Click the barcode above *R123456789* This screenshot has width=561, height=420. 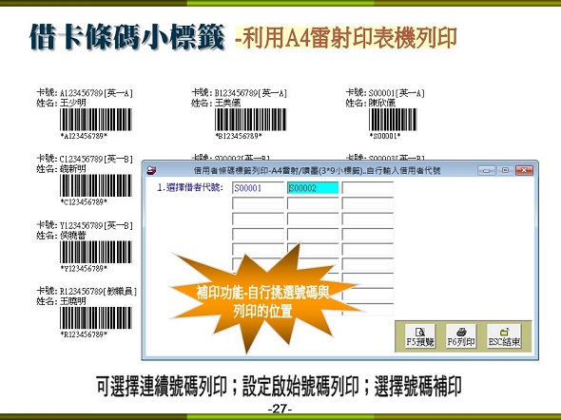coord(96,317)
